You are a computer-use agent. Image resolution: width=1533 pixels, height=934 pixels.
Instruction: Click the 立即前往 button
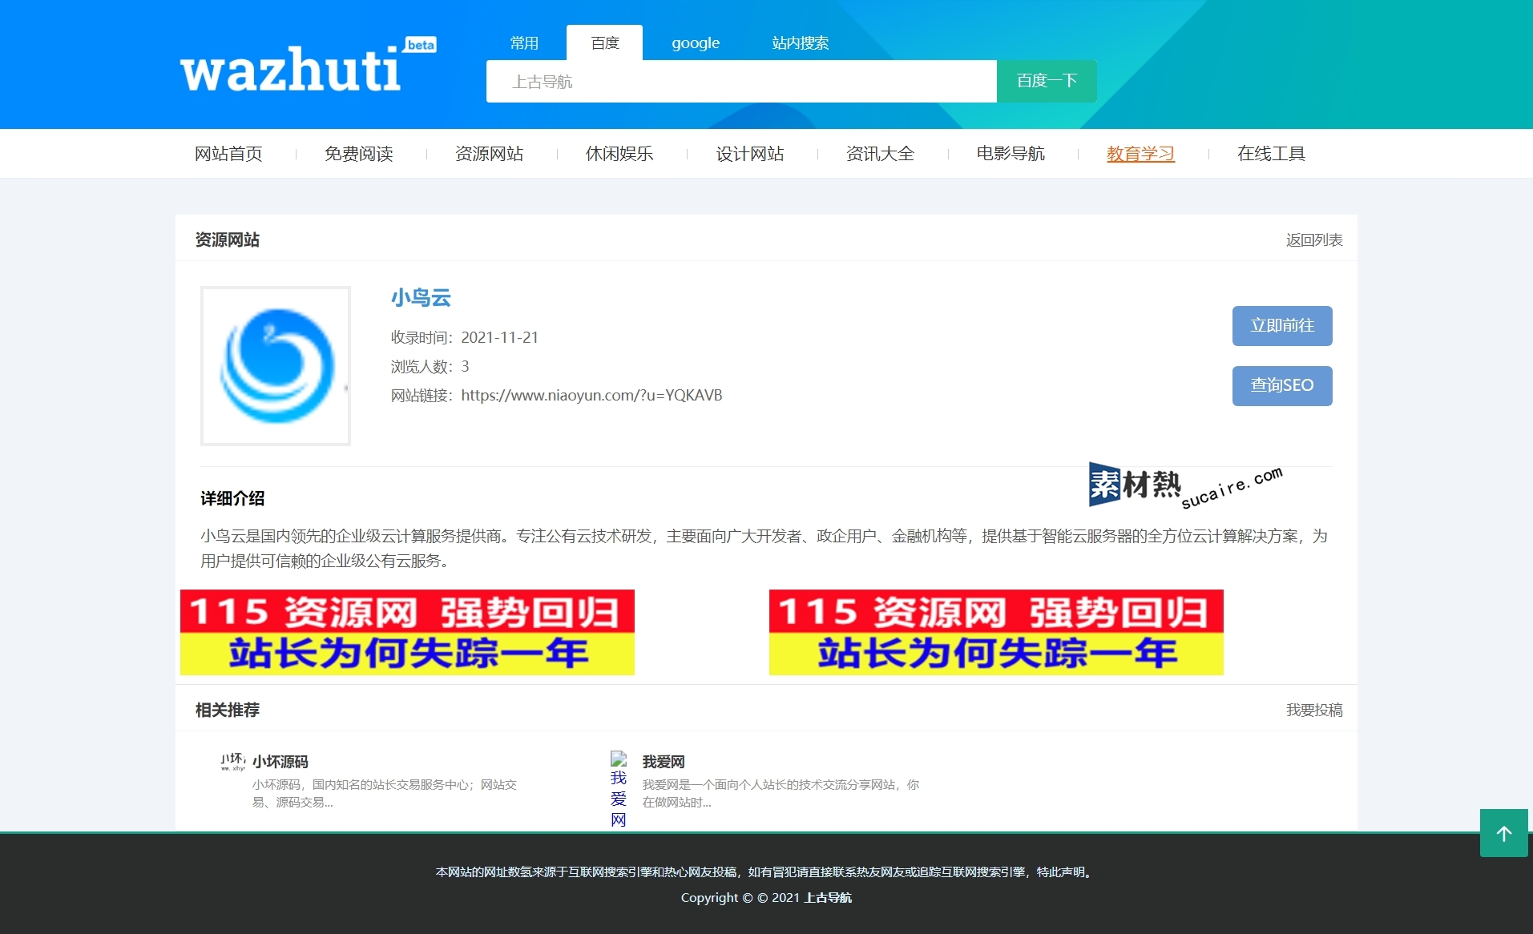[1282, 326]
